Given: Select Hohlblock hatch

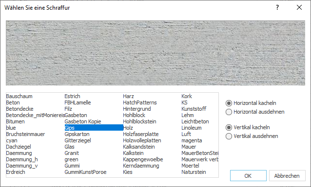Looking at the screenshot, I should click(x=134, y=115).
